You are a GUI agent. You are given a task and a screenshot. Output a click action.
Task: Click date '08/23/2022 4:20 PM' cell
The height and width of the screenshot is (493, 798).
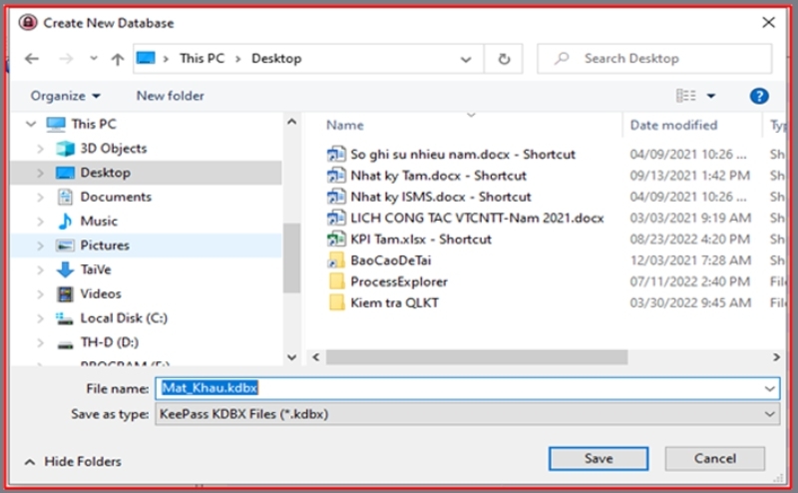(x=689, y=240)
